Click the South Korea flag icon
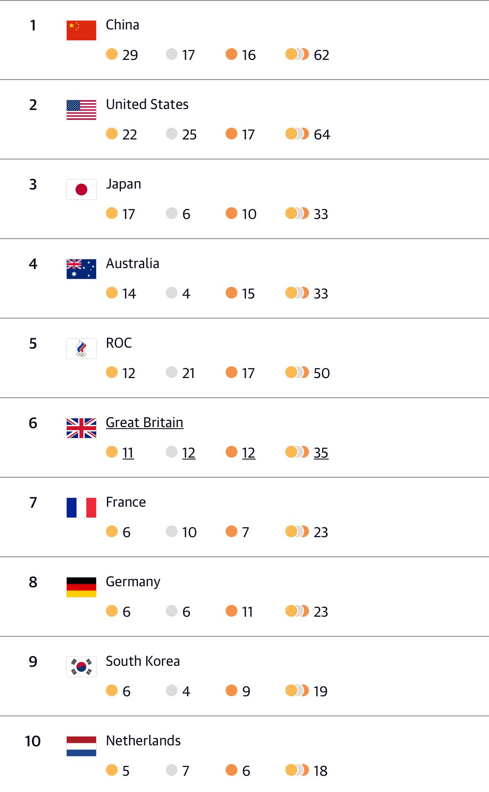 pyautogui.click(x=81, y=667)
